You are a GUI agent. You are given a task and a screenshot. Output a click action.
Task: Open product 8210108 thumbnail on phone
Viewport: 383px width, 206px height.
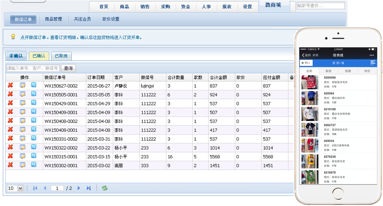310,114
